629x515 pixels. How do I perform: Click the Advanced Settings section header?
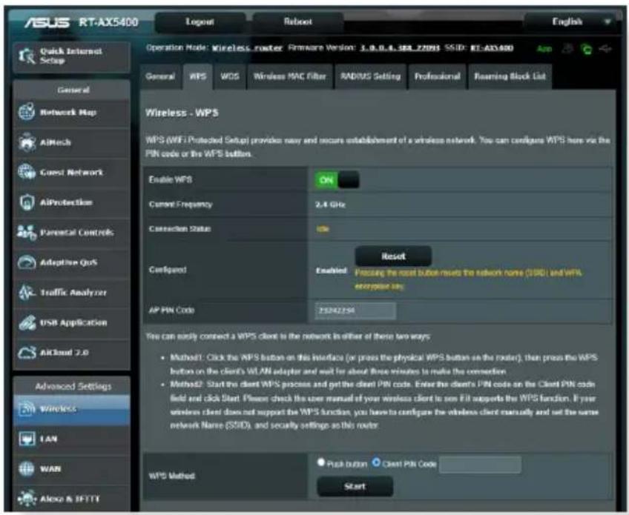click(x=73, y=386)
